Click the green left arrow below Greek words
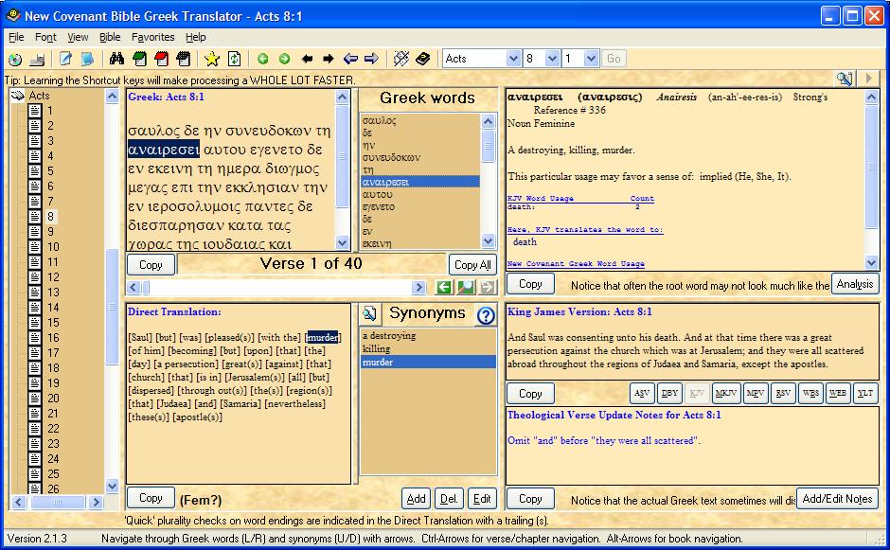Screen dimensions: 890x550 pyautogui.click(x=444, y=287)
